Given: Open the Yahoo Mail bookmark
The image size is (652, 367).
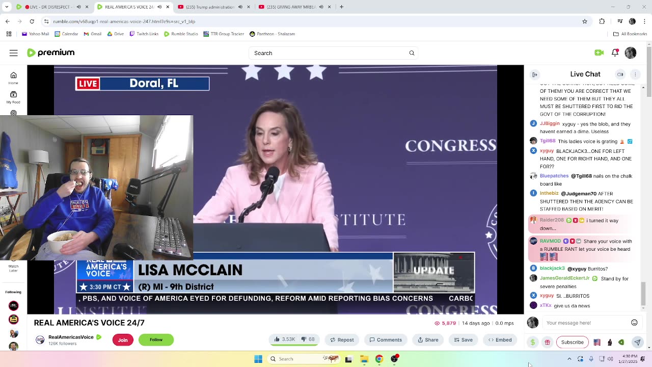Looking at the screenshot, I should click(35, 34).
